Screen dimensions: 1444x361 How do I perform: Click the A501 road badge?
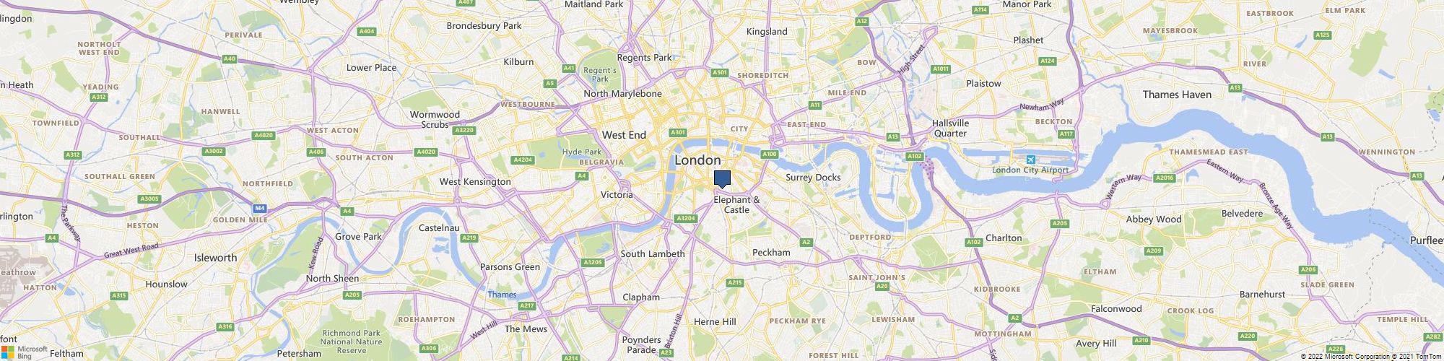720,73
